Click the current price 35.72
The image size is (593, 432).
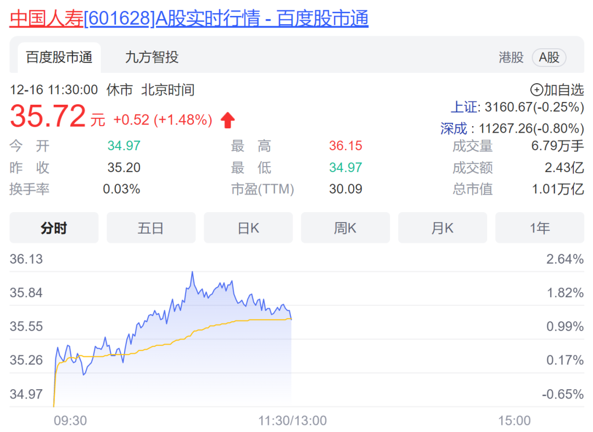click(x=48, y=116)
